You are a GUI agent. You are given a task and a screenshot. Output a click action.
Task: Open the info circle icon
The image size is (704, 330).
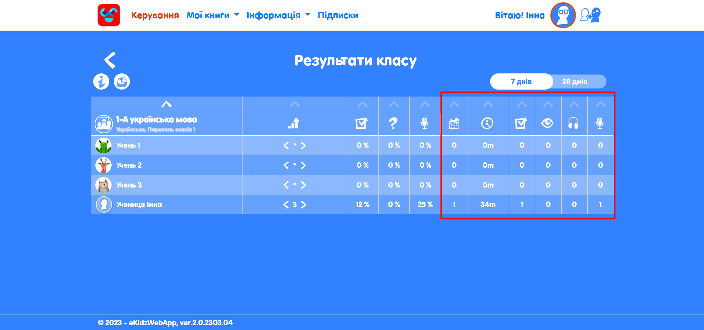click(101, 81)
